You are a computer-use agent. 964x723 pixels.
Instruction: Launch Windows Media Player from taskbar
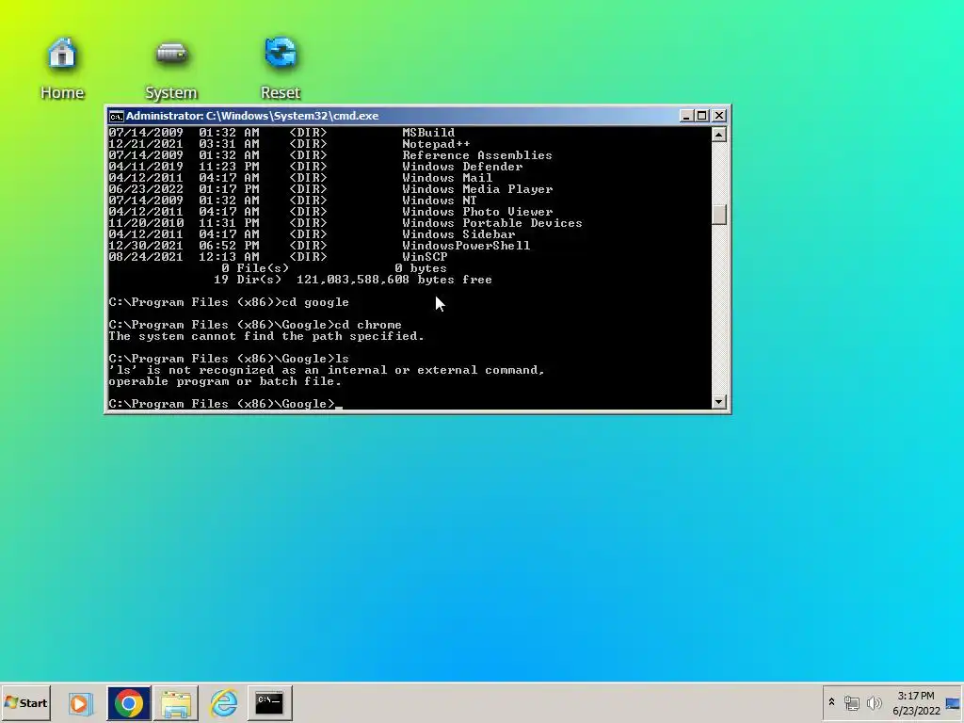pyautogui.click(x=80, y=702)
